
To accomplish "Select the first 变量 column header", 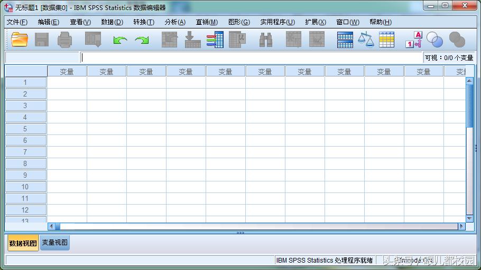I will 67,71.
